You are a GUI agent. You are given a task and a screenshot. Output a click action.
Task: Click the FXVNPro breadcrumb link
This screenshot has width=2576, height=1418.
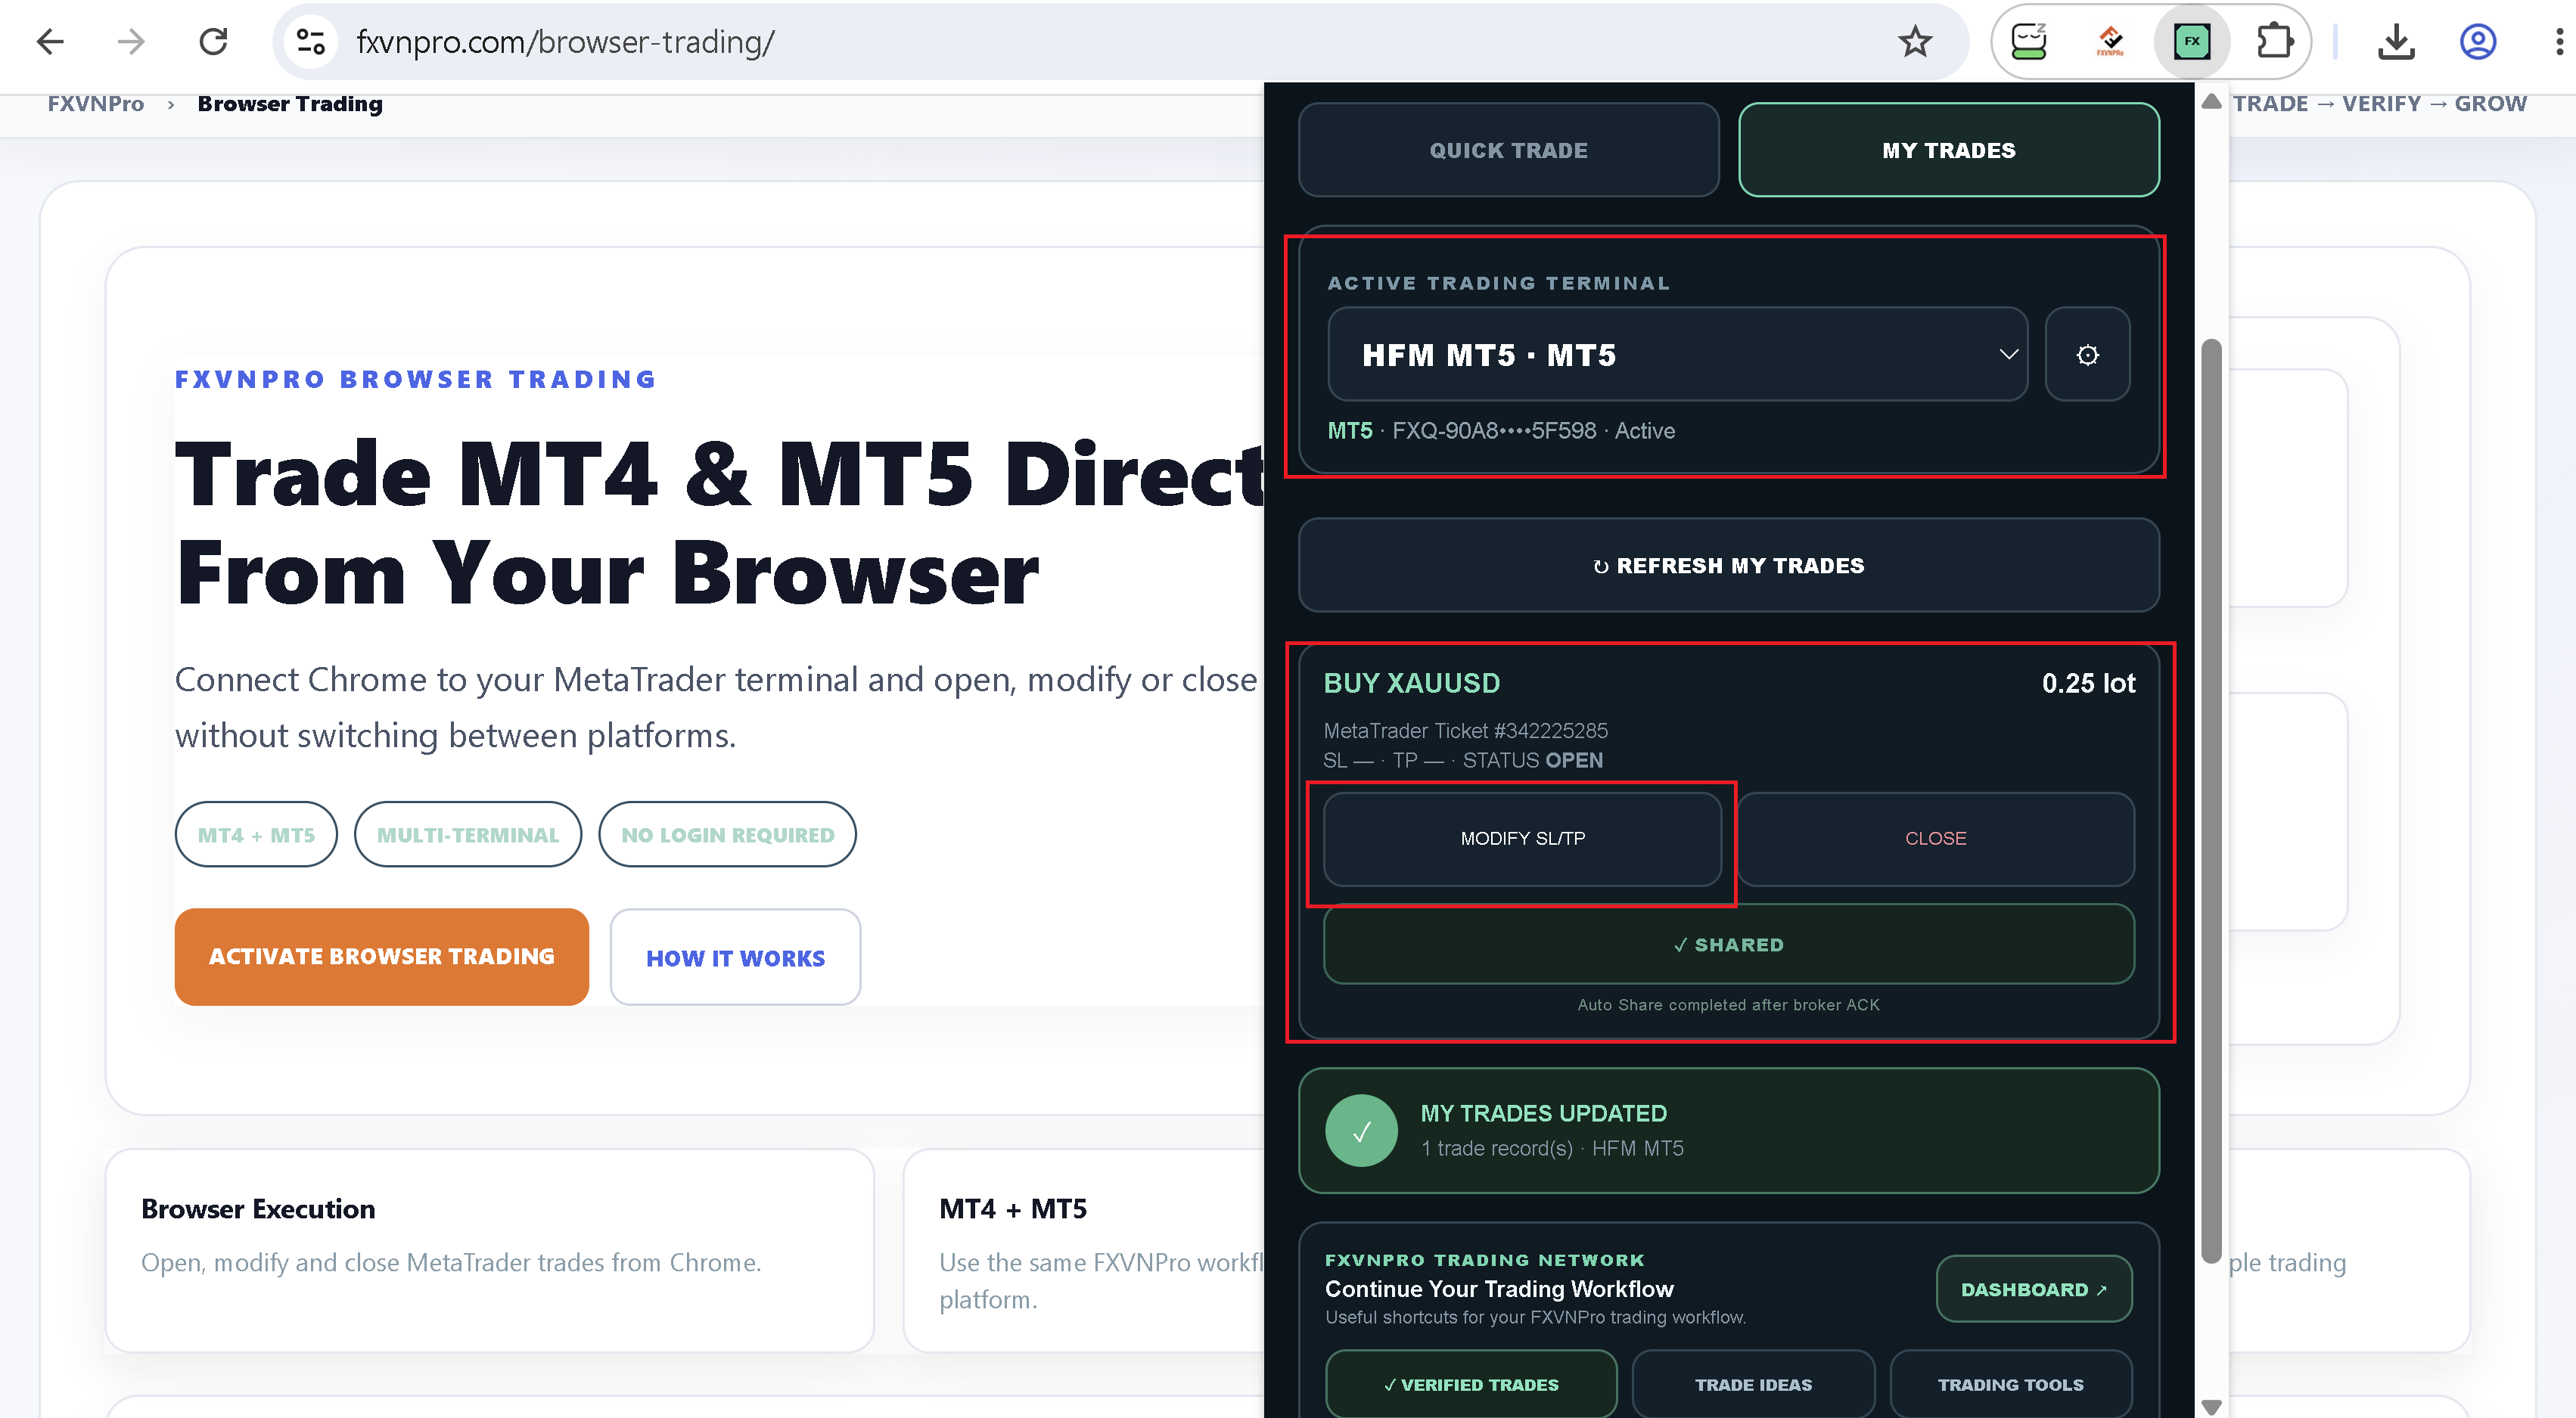pyautogui.click(x=96, y=104)
